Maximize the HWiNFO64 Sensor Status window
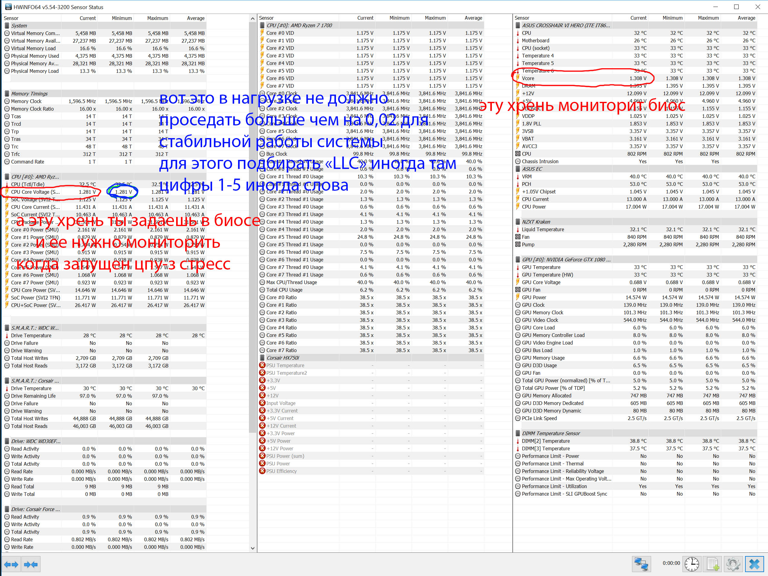768x576 pixels. tap(736, 7)
